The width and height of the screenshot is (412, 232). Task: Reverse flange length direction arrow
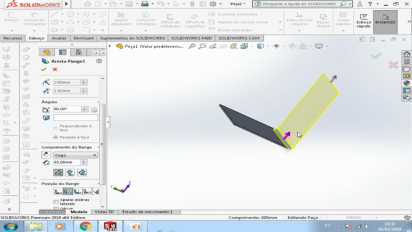point(46,155)
